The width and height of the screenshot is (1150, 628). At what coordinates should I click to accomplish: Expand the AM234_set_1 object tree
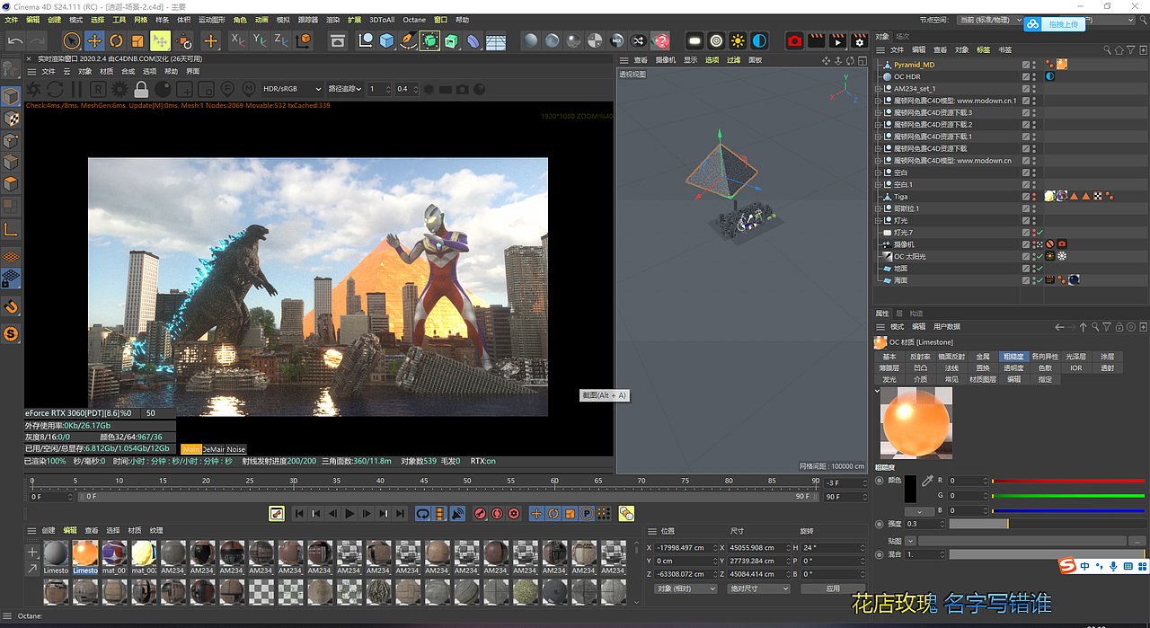(x=879, y=89)
